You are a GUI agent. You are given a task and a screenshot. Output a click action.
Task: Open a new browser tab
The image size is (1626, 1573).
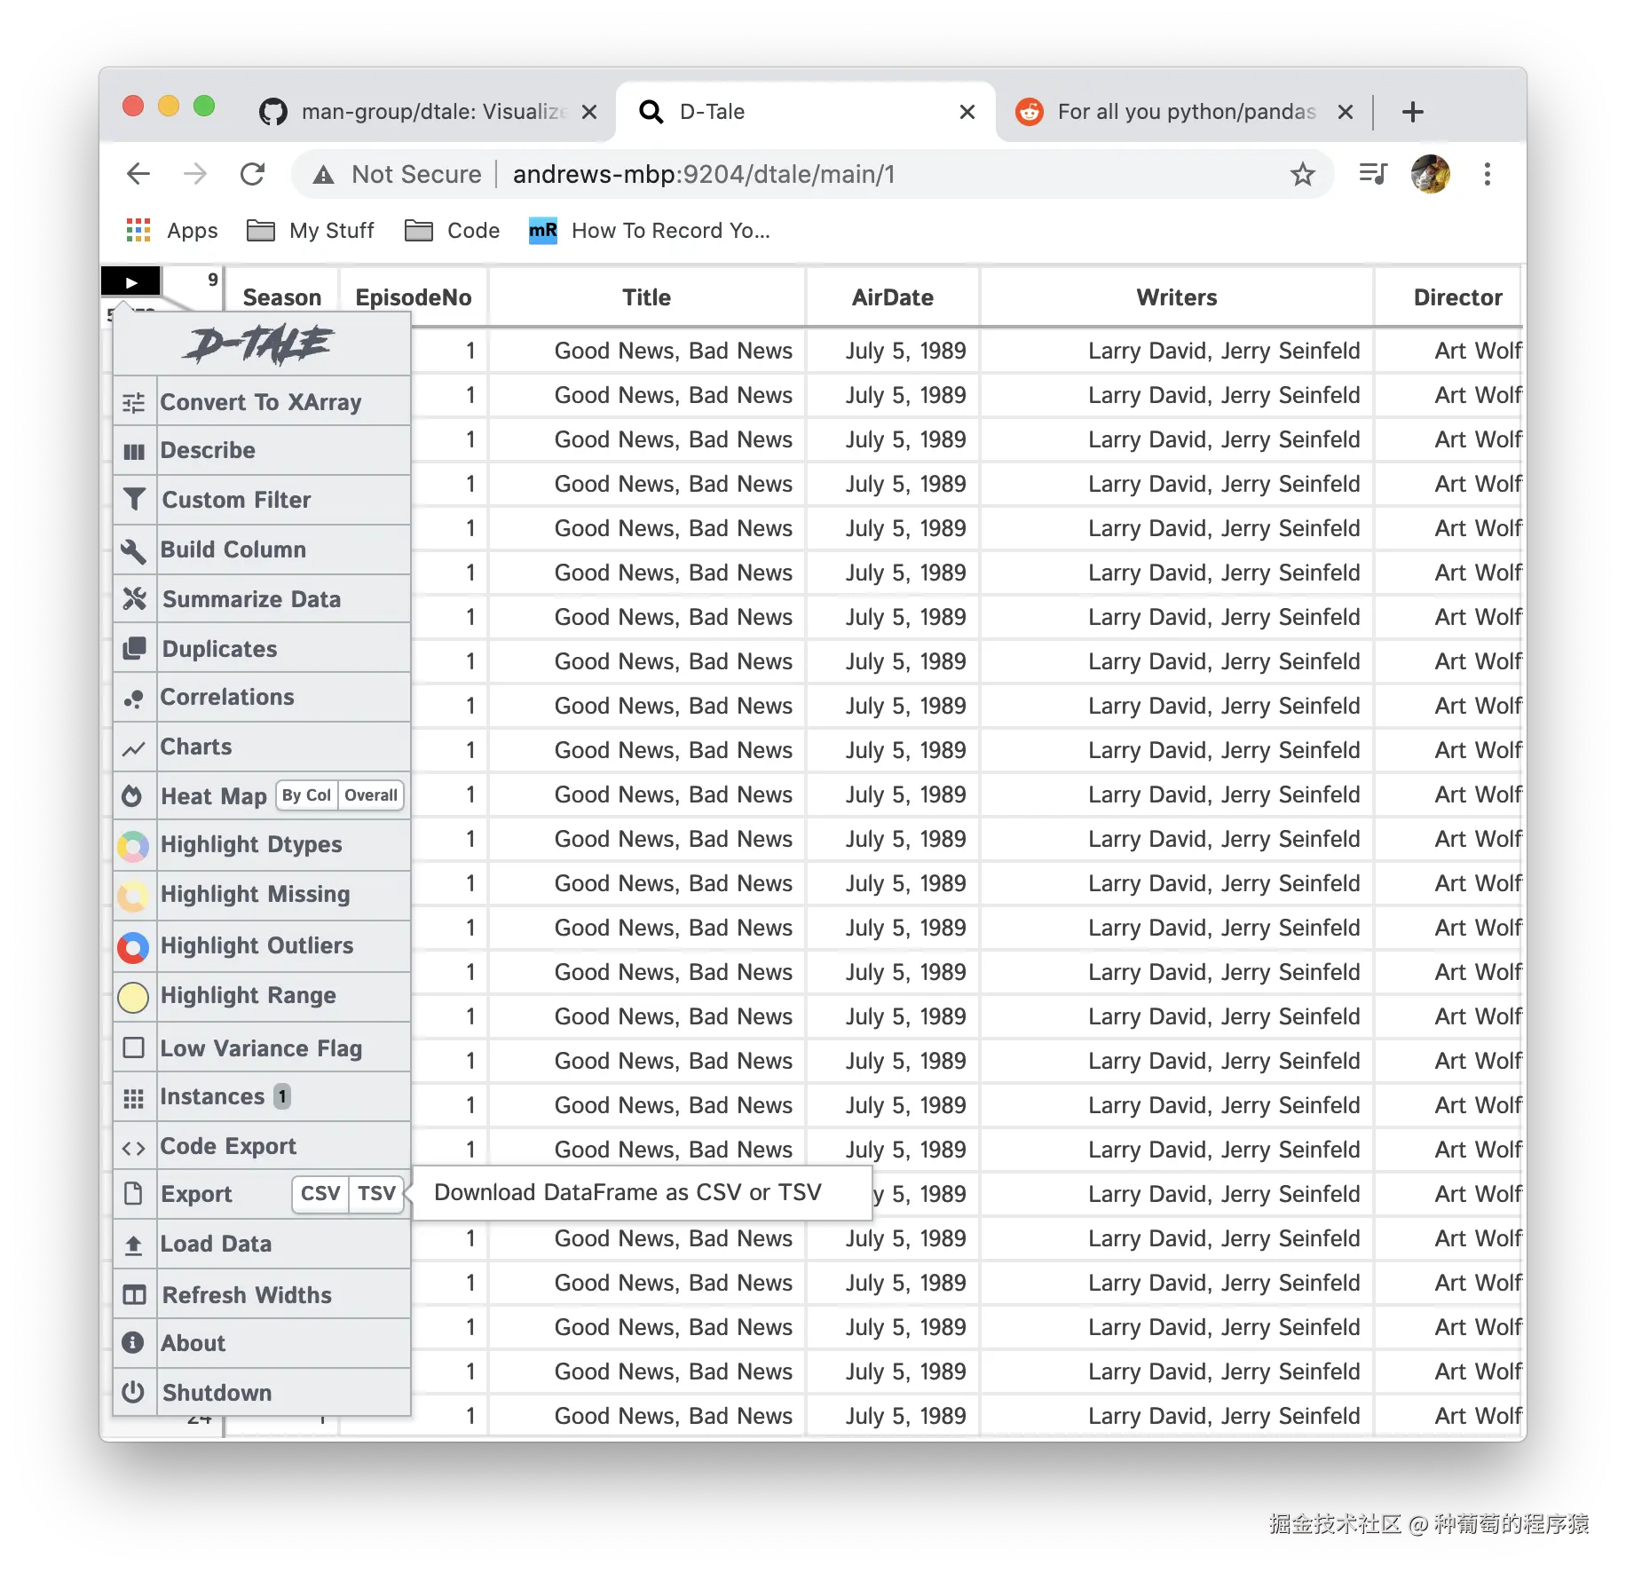pyautogui.click(x=1412, y=112)
